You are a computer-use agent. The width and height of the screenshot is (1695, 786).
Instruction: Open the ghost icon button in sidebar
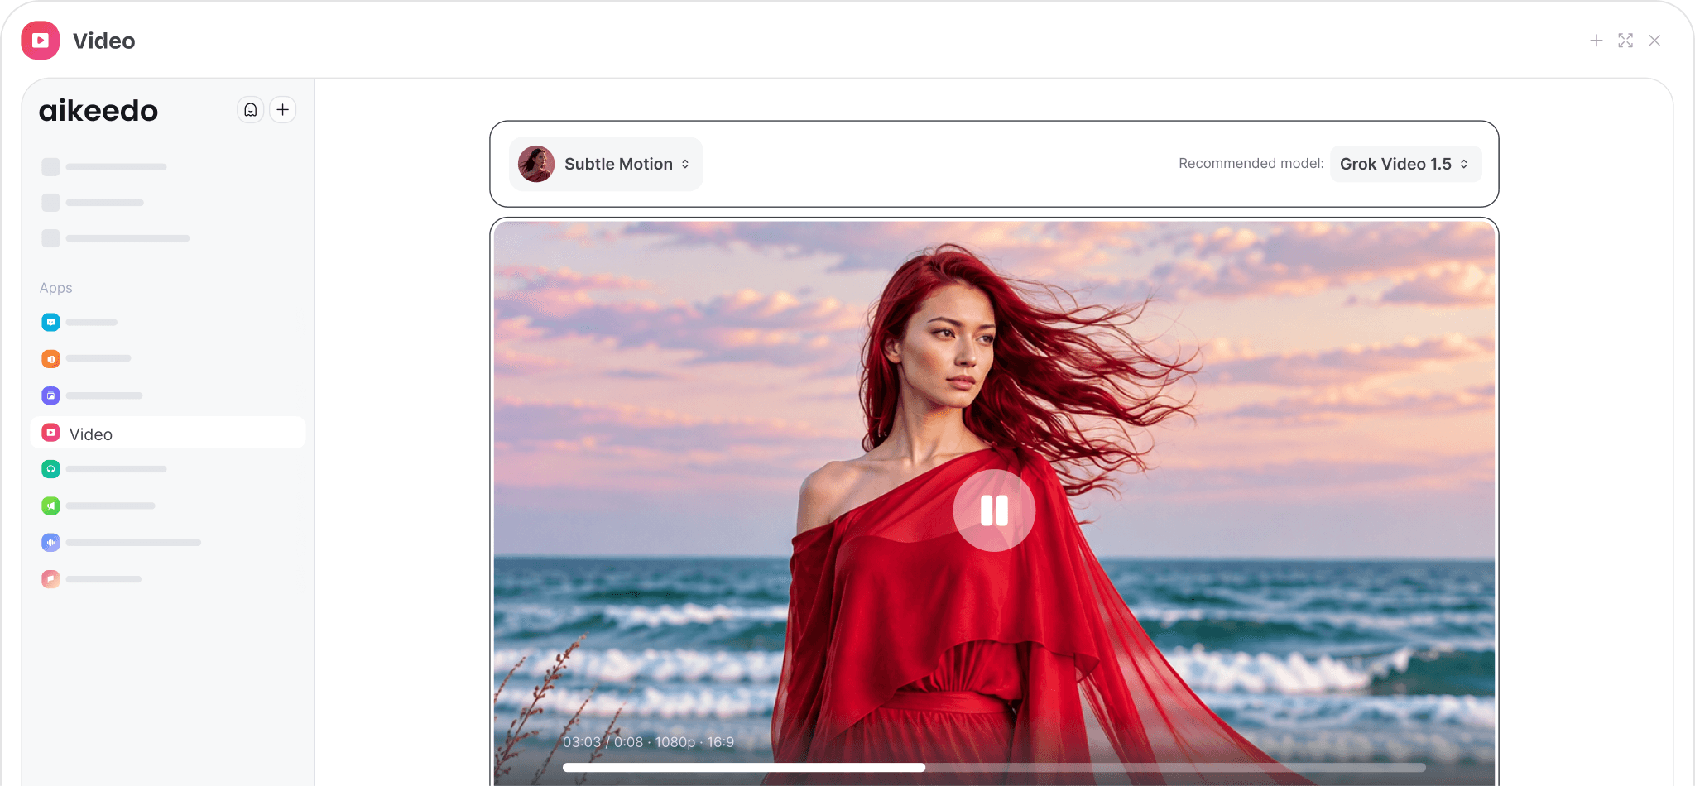point(251,110)
